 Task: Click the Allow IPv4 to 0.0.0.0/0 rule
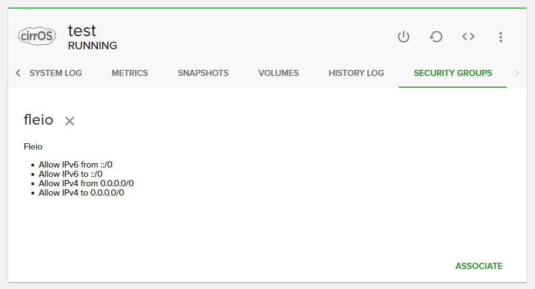(81, 192)
